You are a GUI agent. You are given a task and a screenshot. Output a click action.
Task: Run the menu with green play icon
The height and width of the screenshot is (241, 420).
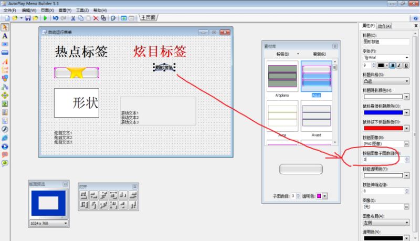(x=45, y=18)
